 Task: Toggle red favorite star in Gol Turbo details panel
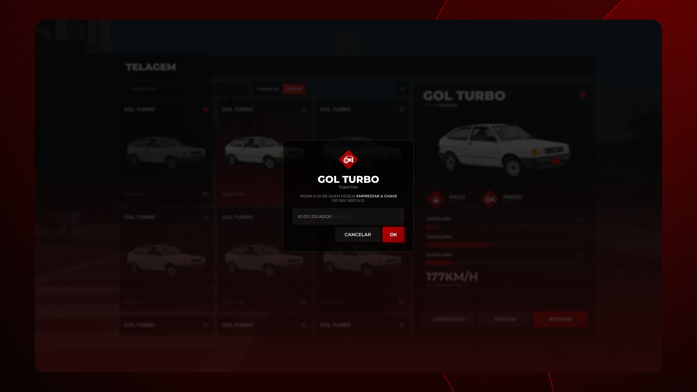(583, 95)
